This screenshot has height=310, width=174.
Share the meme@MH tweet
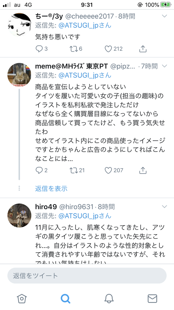(x=143, y=170)
